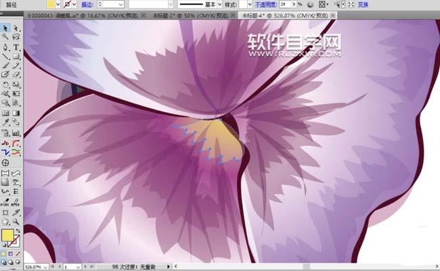Open the 不透明度 opacity panel link
This screenshot has width=440, height=271.
click(265, 5)
